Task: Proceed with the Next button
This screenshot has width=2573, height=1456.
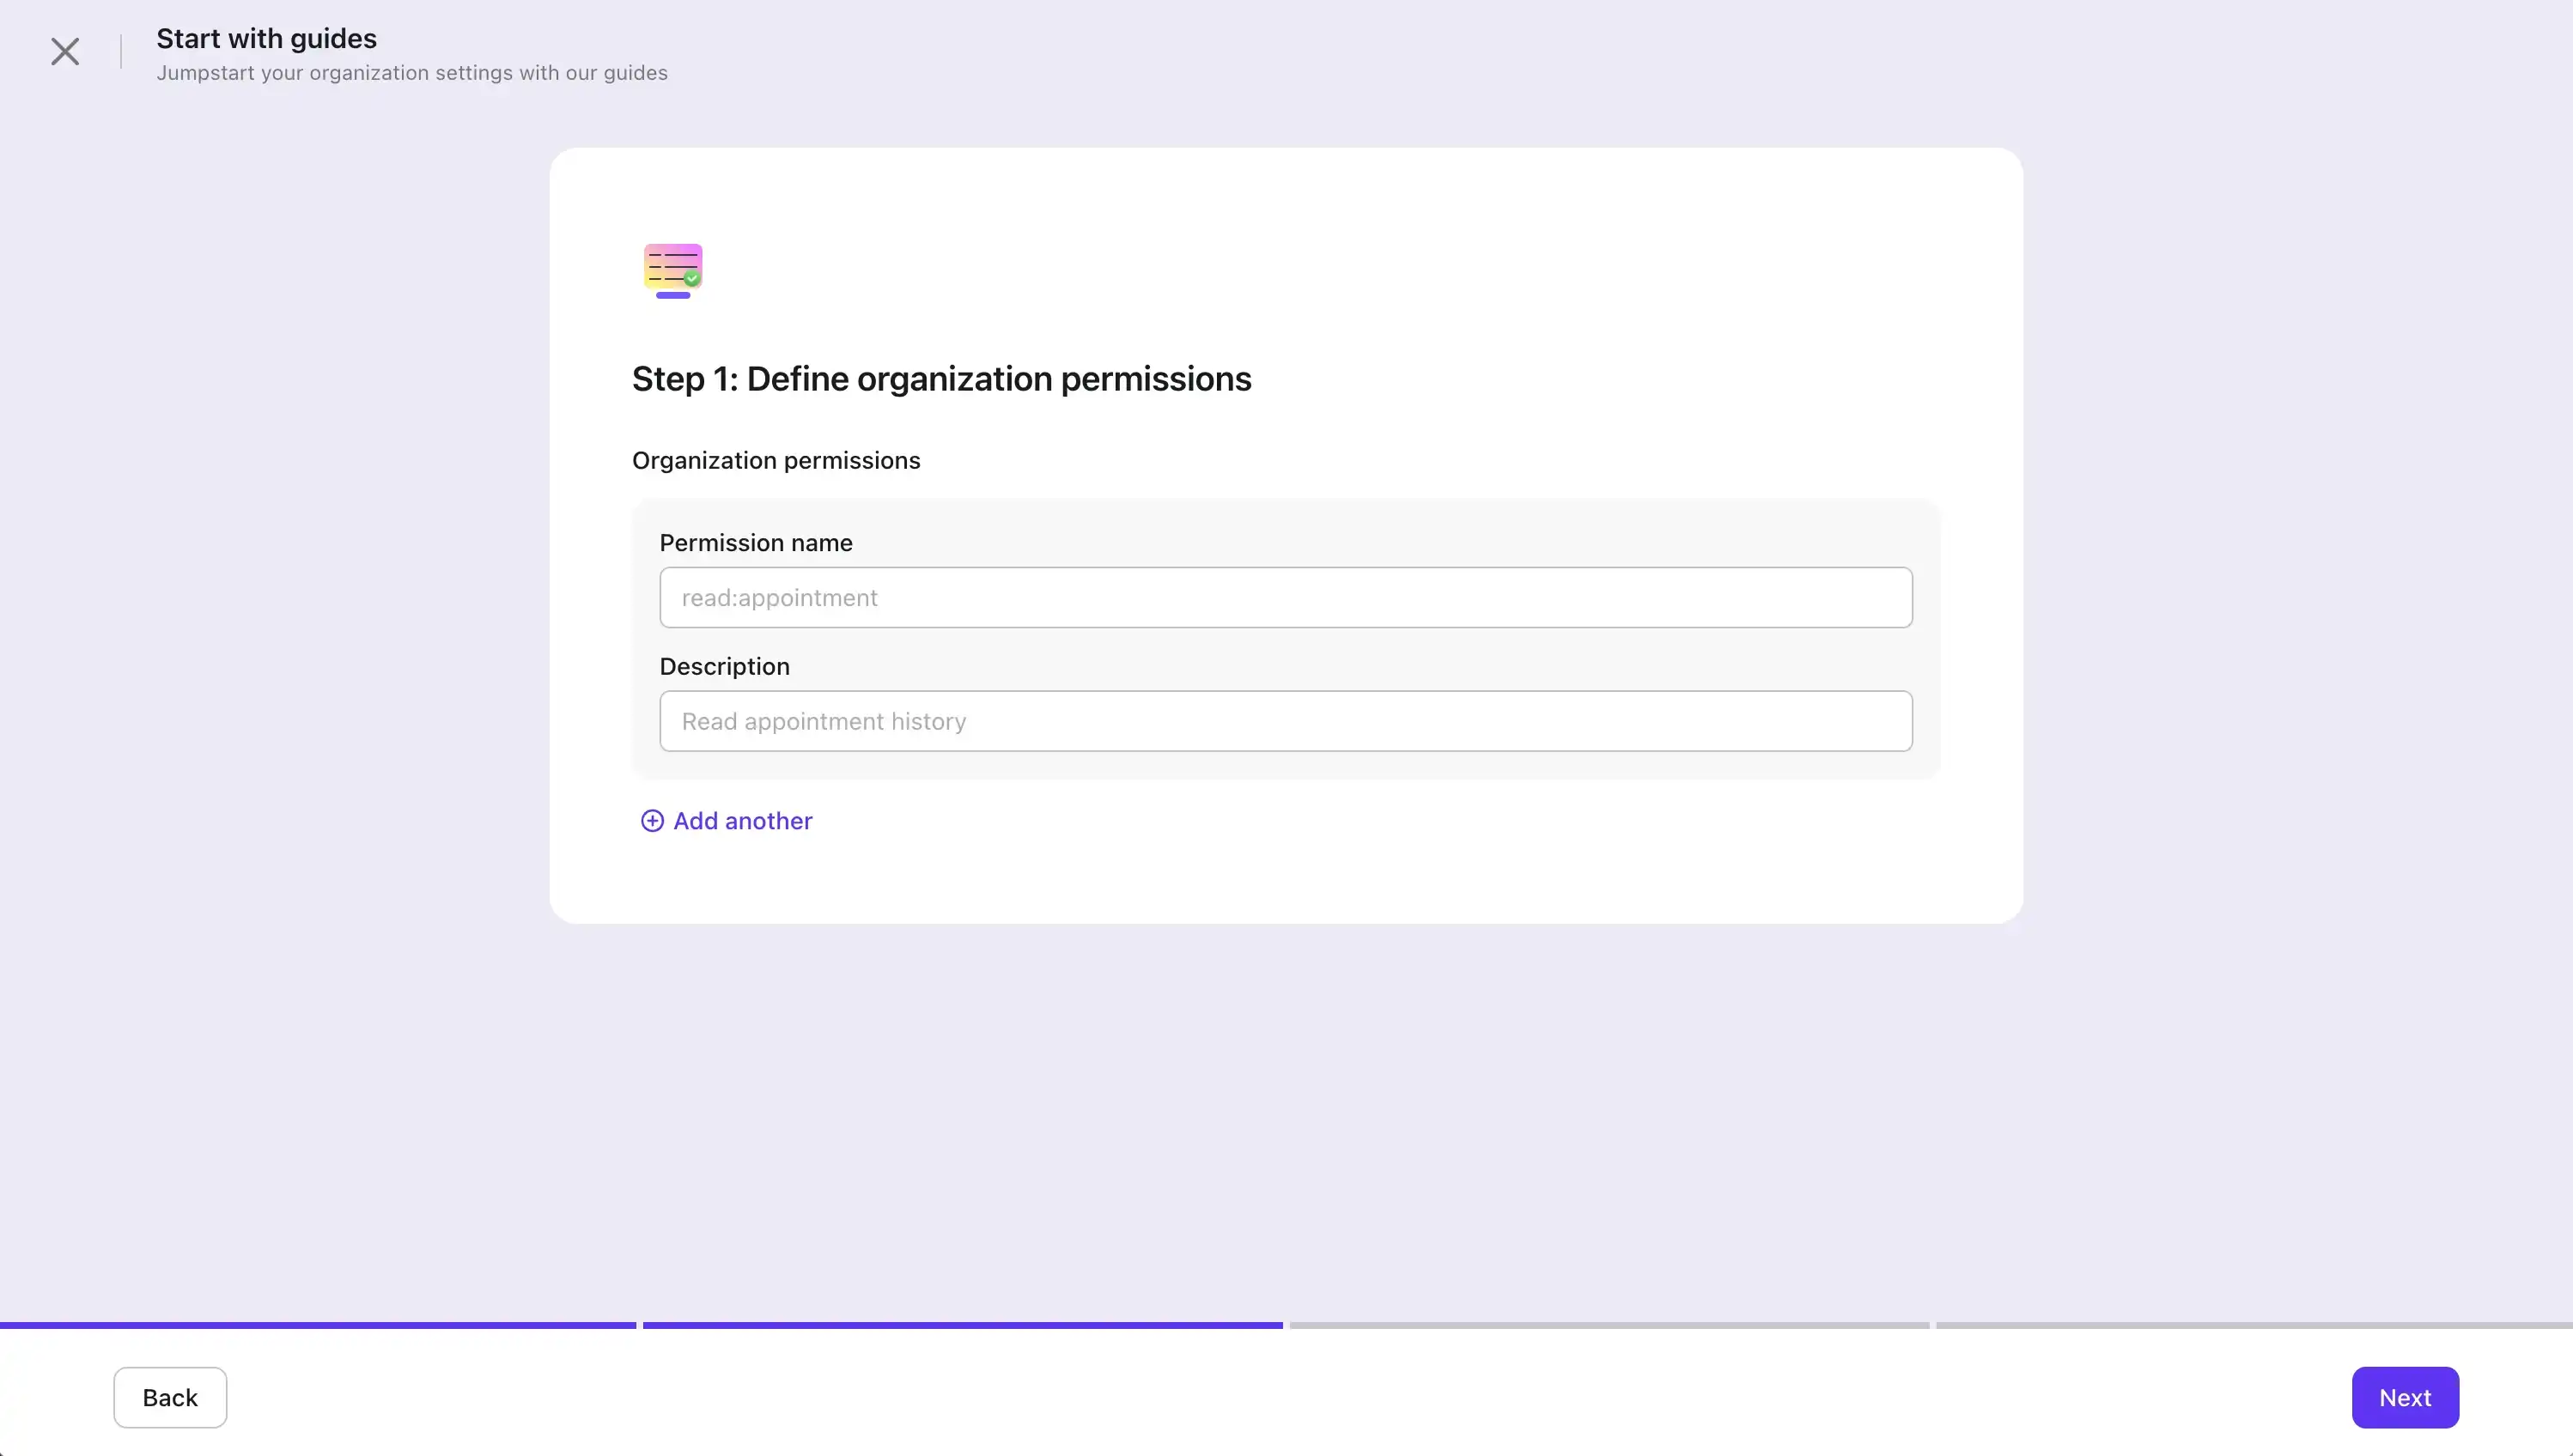Action: pyautogui.click(x=2404, y=1397)
